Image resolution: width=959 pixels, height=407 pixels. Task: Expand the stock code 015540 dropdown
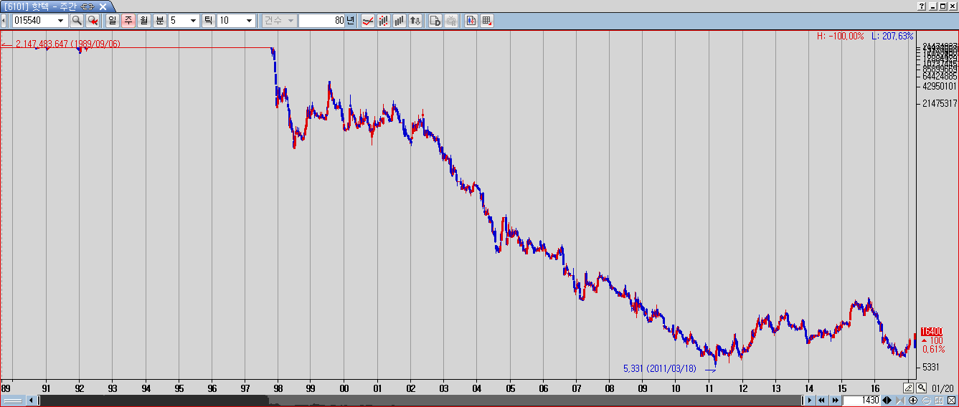62,21
